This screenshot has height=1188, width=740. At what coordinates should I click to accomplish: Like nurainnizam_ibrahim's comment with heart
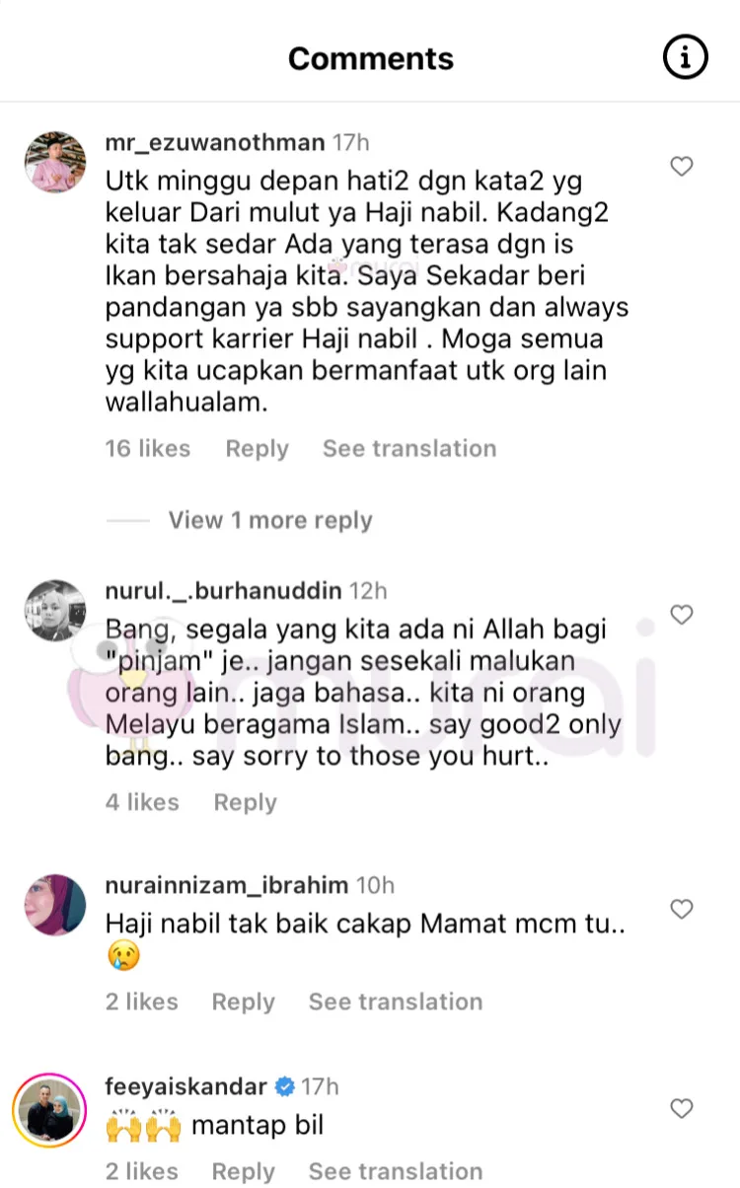pyautogui.click(x=682, y=909)
